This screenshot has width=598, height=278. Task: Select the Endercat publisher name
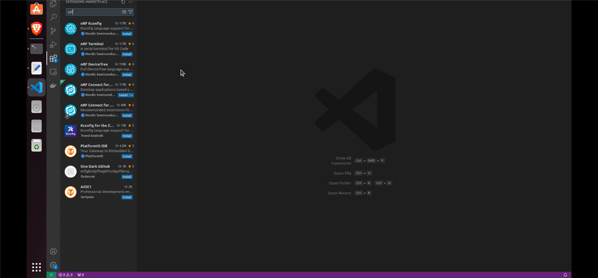(88, 177)
